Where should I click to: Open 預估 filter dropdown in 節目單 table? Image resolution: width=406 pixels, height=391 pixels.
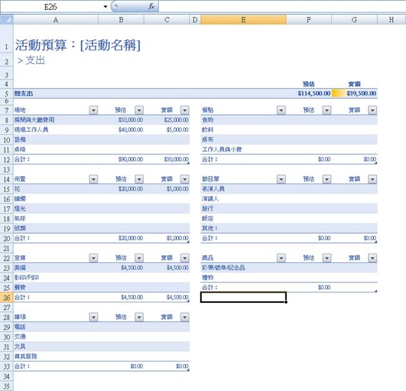pos(327,179)
